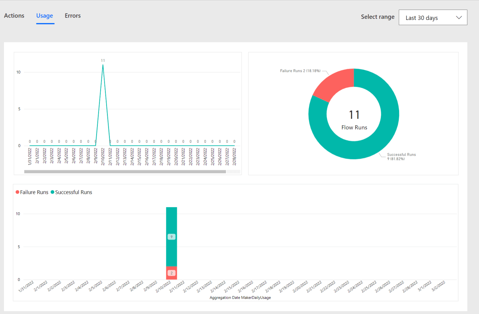Switch to the Errors tab
Image resolution: width=479 pixels, height=314 pixels.
point(72,16)
